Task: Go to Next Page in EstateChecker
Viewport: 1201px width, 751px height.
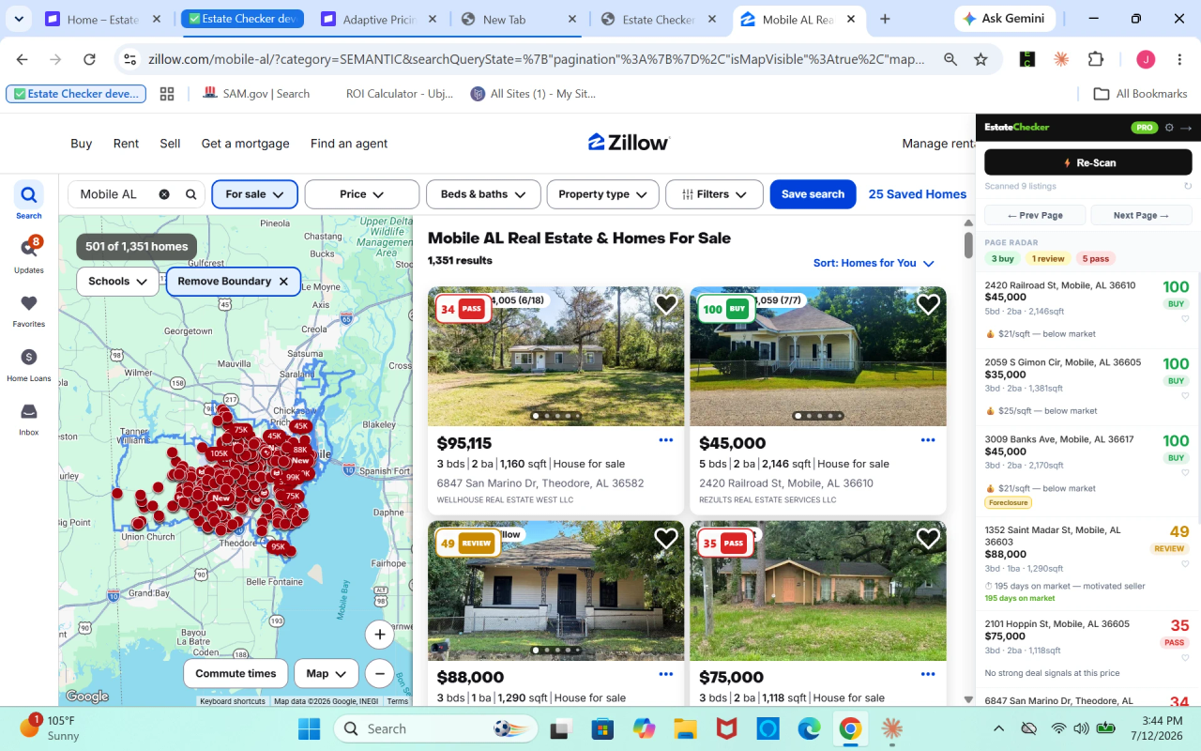Action: (1141, 215)
